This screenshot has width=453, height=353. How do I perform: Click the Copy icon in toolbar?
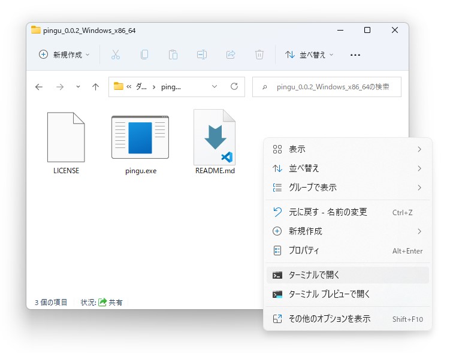point(144,55)
